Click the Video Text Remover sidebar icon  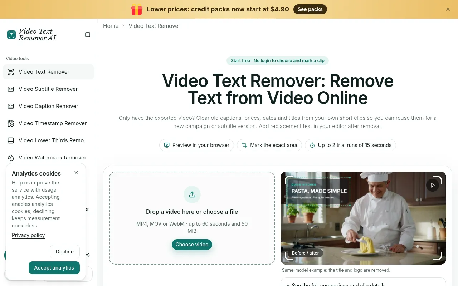tap(11, 72)
